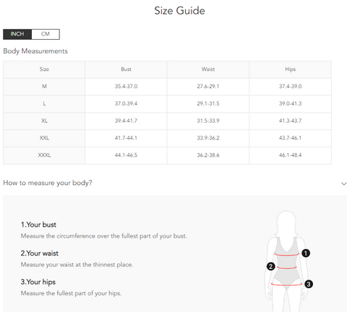Click the body silhouette illustration head
Viewport: 347px width, 312px height.
coord(286,222)
